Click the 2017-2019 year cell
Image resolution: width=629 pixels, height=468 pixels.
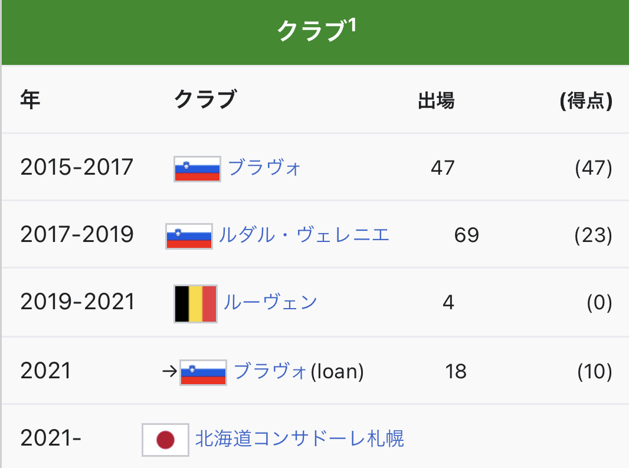coord(77,235)
